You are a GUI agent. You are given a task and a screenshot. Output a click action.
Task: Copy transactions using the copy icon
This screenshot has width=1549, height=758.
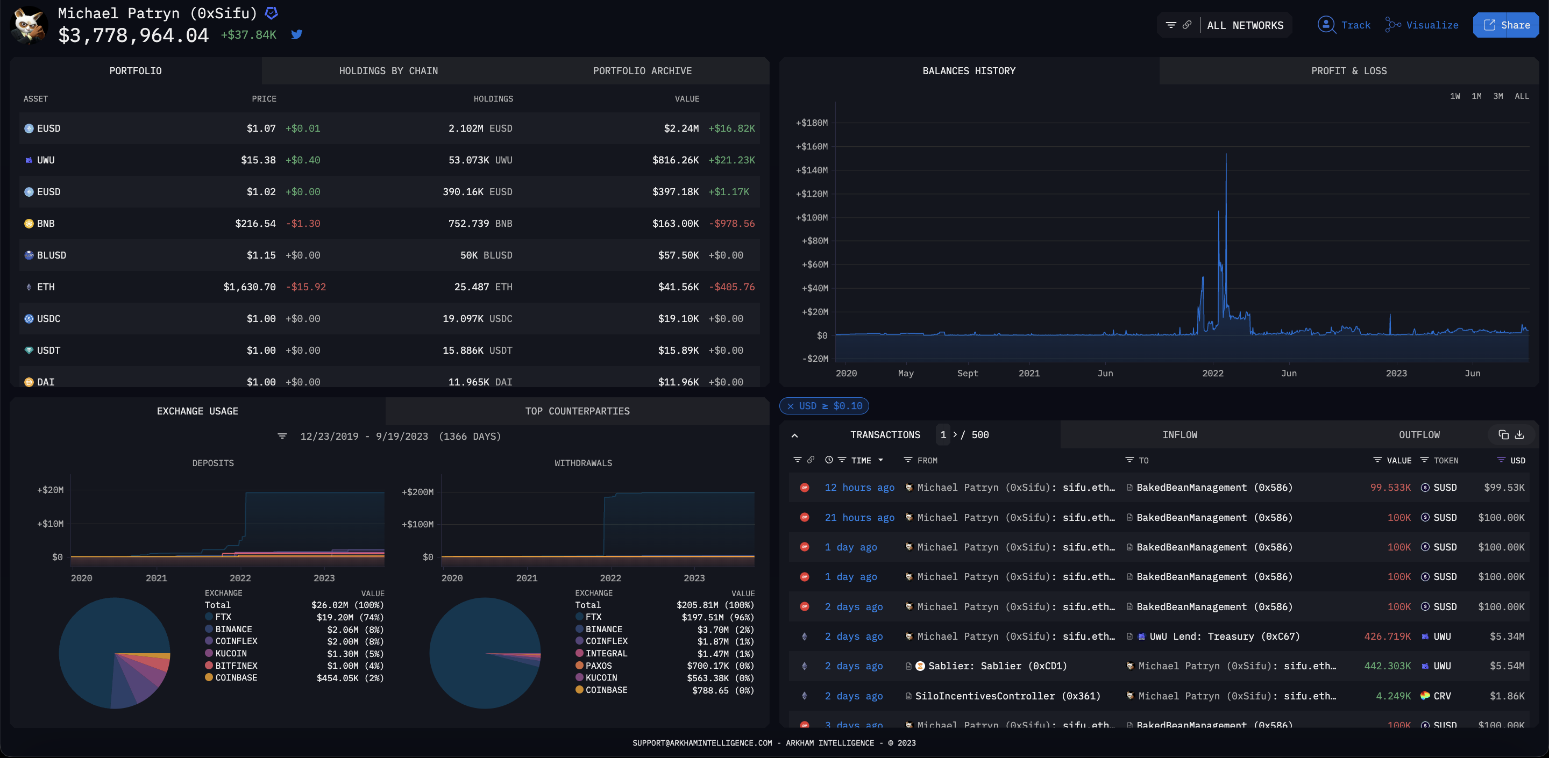point(1503,434)
